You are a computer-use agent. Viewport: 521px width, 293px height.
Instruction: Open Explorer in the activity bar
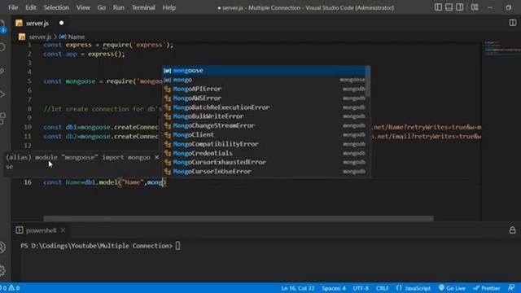click(2, 26)
